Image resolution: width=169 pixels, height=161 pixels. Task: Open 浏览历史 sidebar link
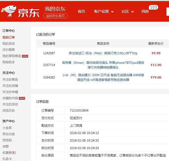tap(9, 110)
